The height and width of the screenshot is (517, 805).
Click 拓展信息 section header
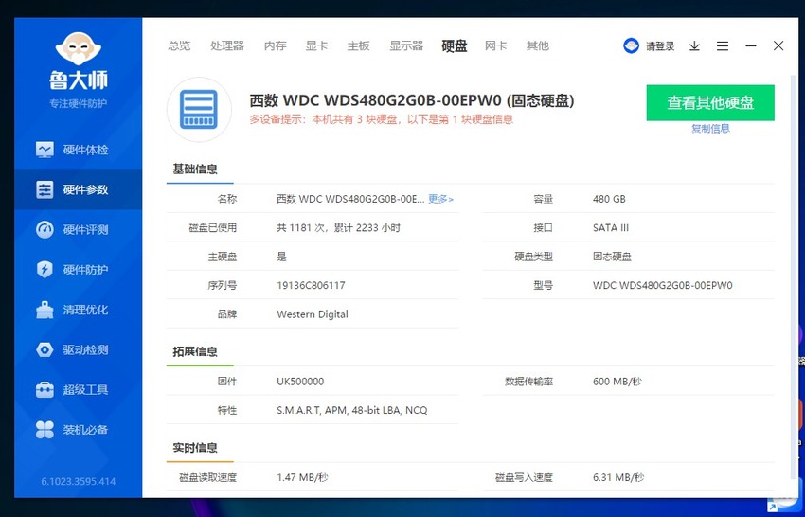pos(195,351)
